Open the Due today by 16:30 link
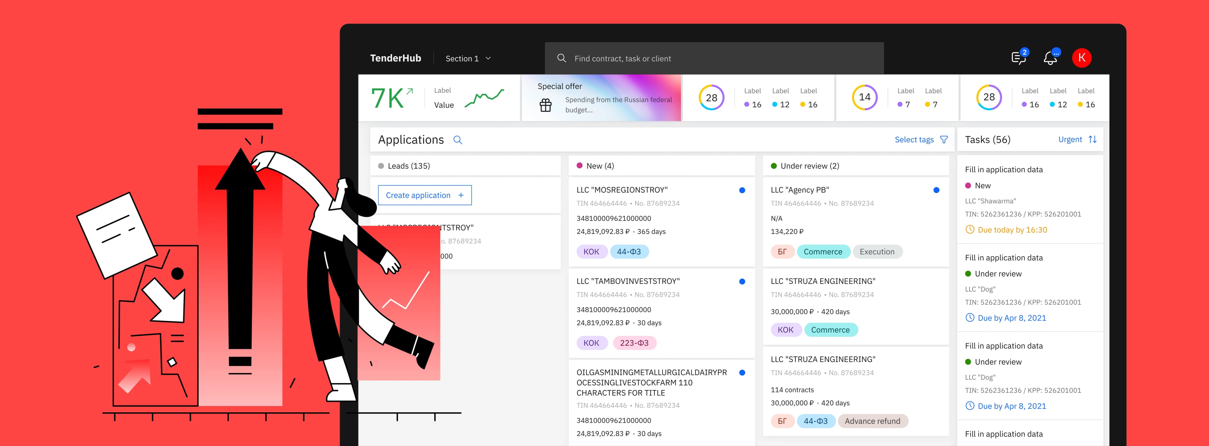The width and height of the screenshot is (1209, 446). coord(1012,230)
